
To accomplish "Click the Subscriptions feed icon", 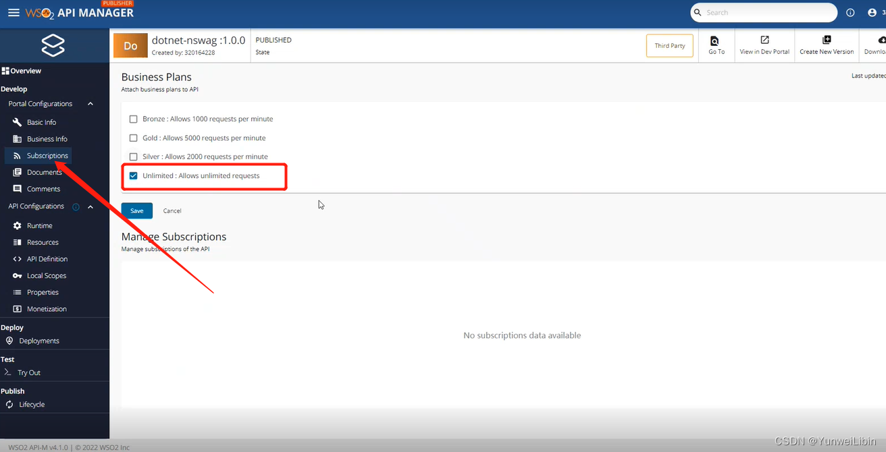I will (18, 156).
